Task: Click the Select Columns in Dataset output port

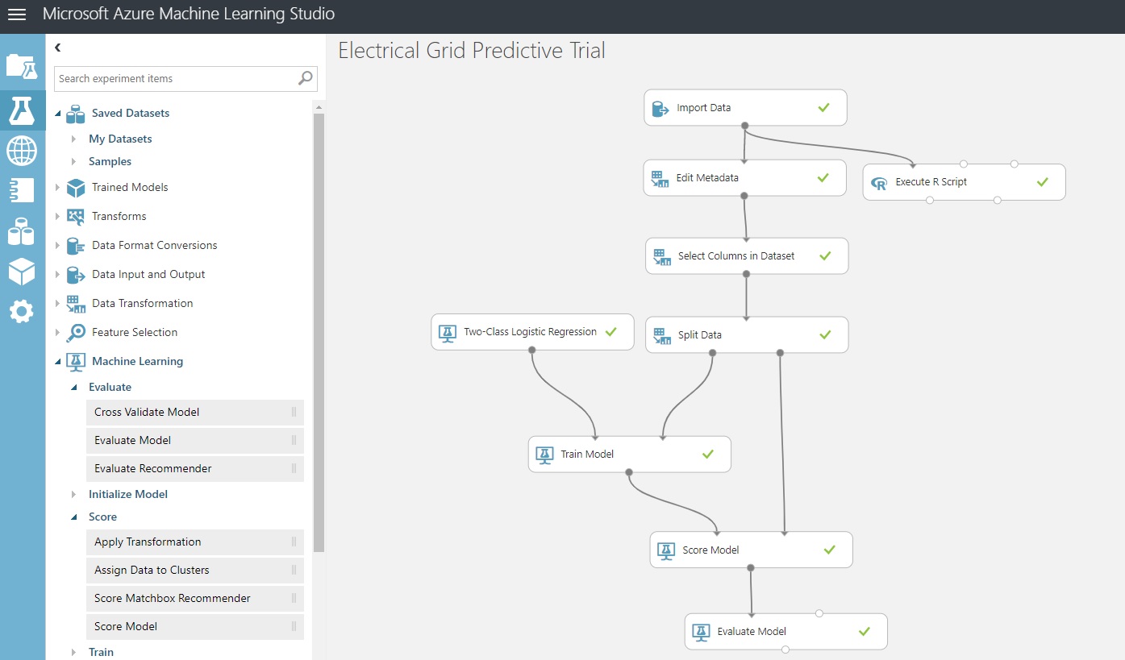Action: (x=746, y=274)
